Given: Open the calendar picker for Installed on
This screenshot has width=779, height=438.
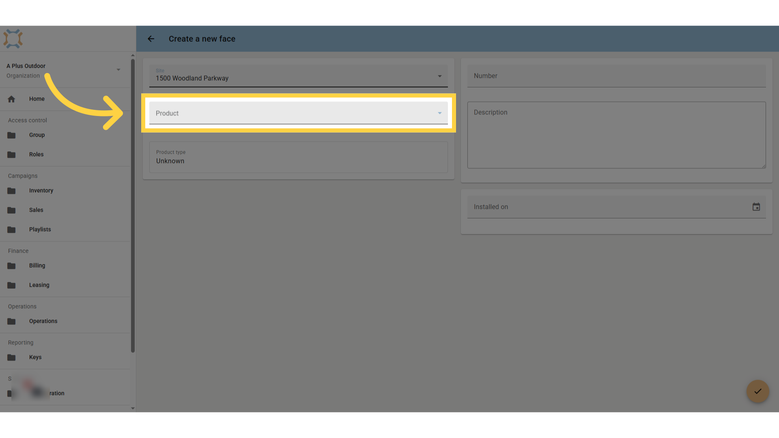Looking at the screenshot, I should [x=756, y=207].
